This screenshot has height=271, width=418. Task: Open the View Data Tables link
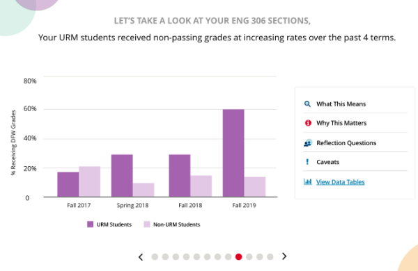pyautogui.click(x=341, y=182)
